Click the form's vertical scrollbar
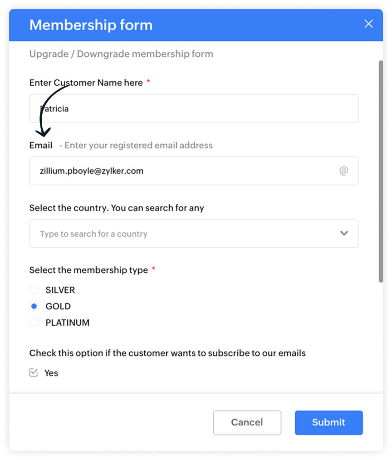This screenshot has height=460, width=392. point(381,171)
